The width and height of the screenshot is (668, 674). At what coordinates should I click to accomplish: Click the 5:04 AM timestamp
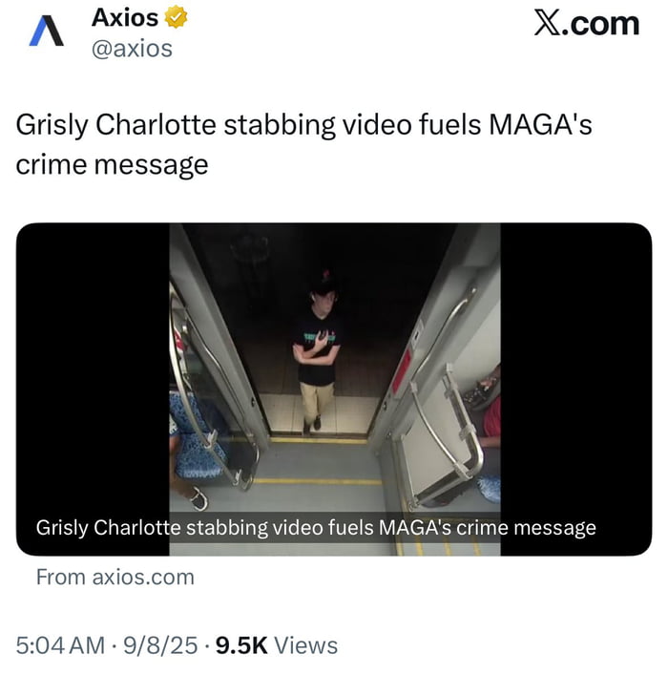coord(60,645)
